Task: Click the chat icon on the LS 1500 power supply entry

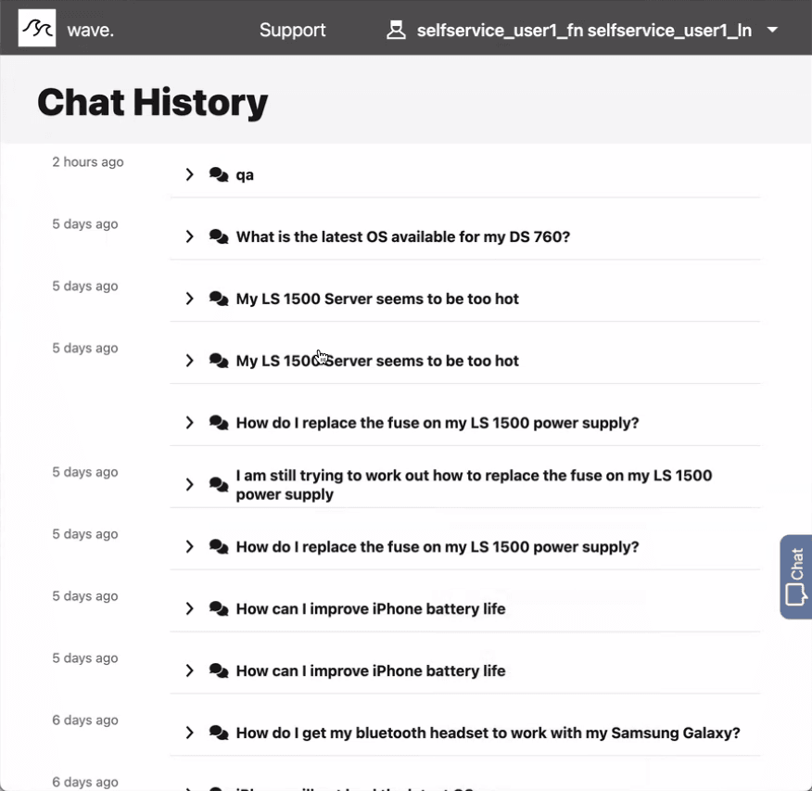Action: coord(218,422)
